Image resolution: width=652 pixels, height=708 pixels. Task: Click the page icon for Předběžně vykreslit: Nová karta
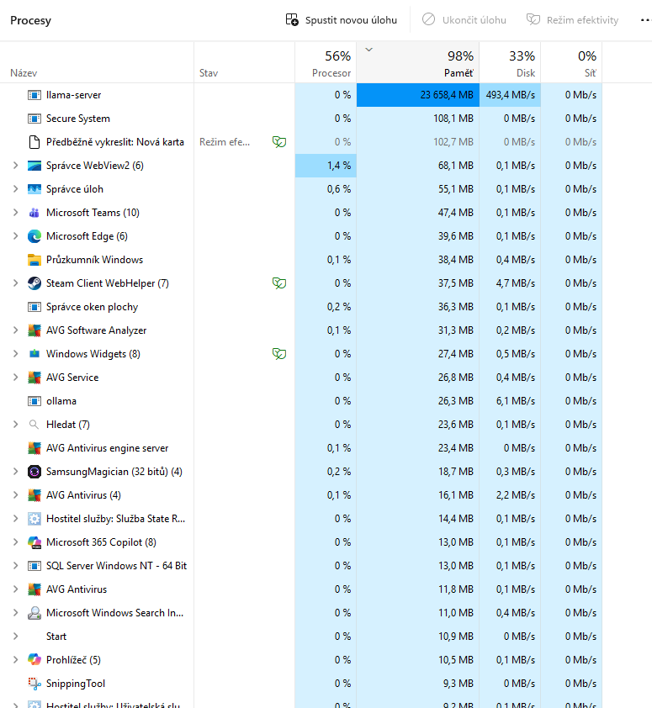34,142
